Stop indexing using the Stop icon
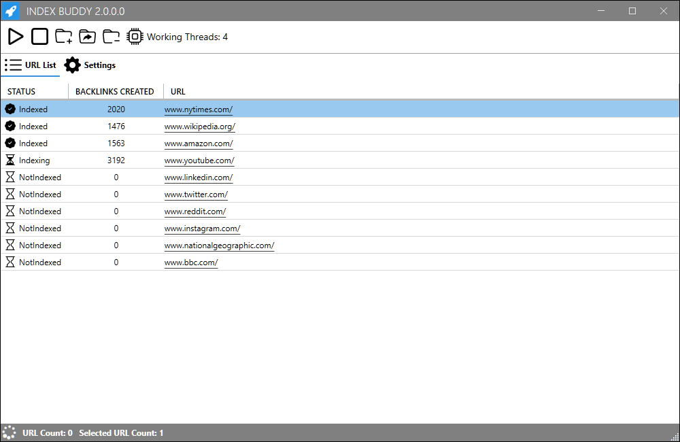 (x=39, y=36)
